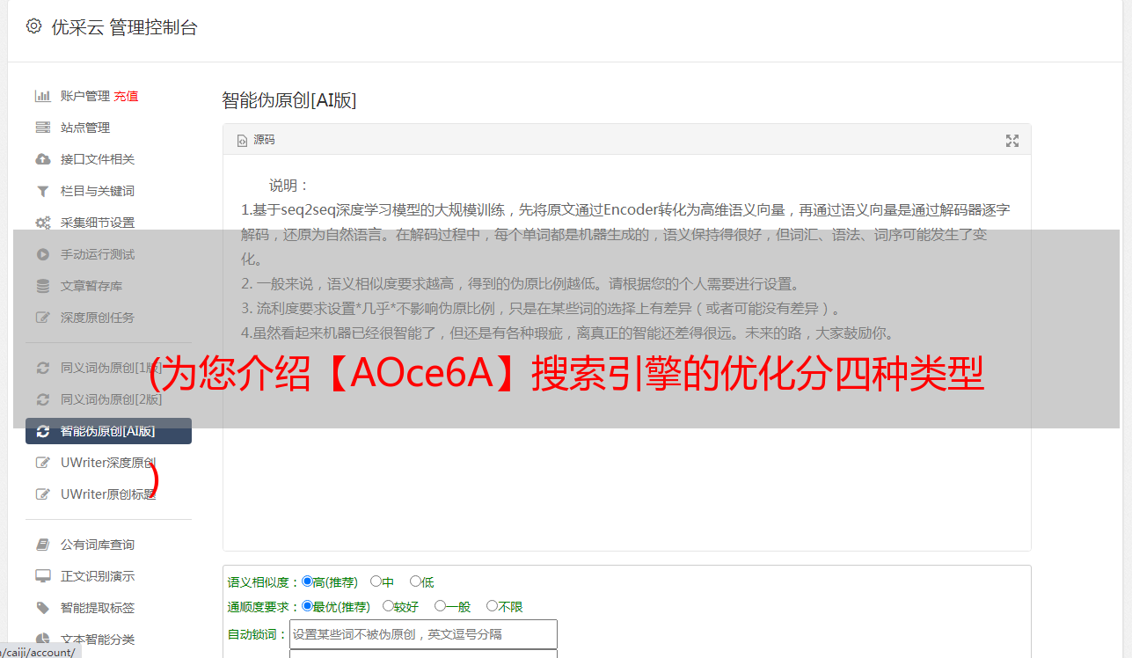The height and width of the screenshot is (658, 1132).
Task: Click the 智能伪原创[AI版] page heading
Action: point(289,100)
